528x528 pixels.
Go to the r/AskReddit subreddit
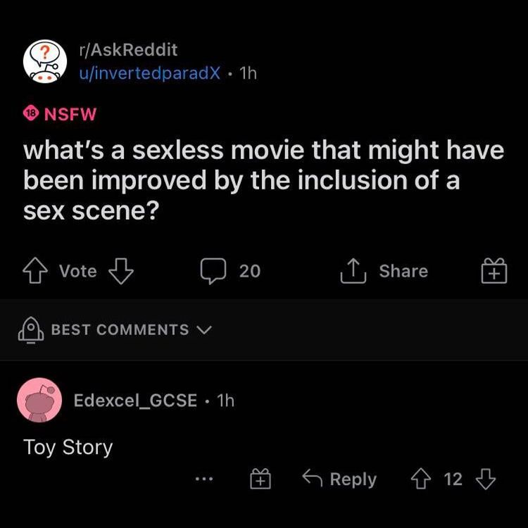[x=127, y=50]
